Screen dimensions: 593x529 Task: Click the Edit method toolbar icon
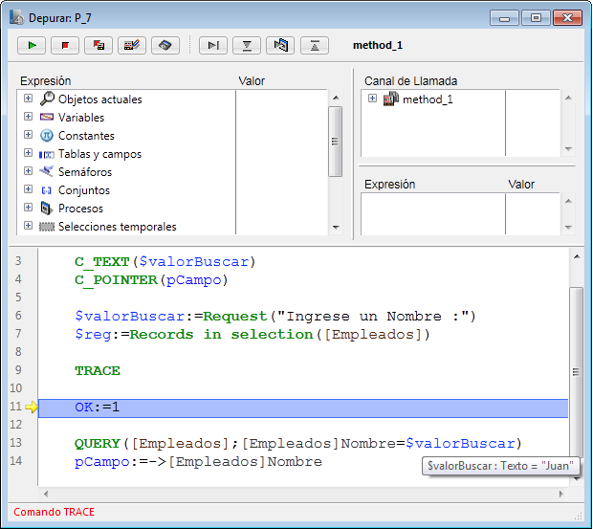pos(132,45)
